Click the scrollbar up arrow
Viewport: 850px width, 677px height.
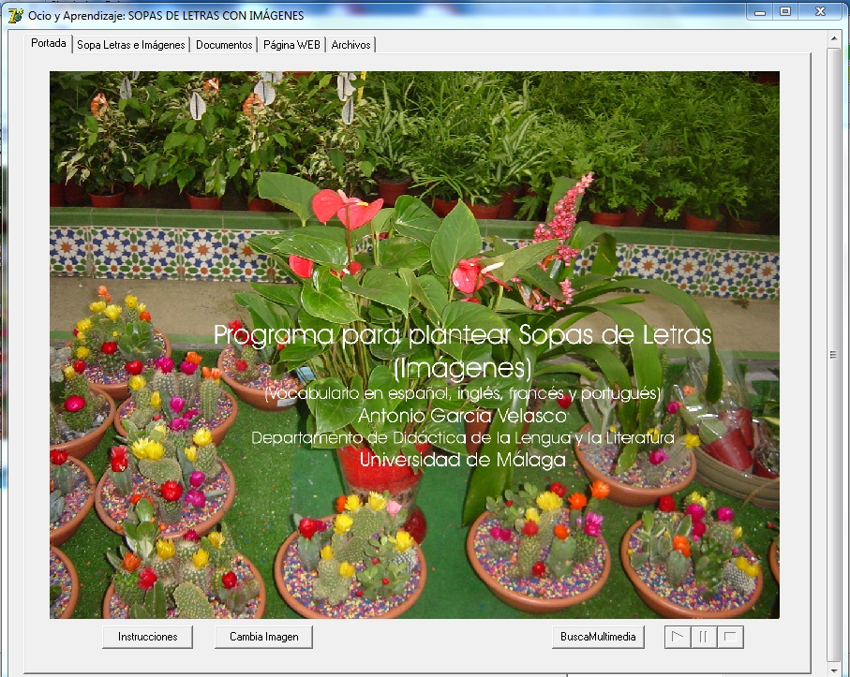(834, 38)
